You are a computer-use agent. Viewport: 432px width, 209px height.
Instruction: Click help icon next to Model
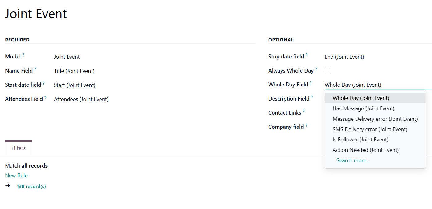coord(23,55)
